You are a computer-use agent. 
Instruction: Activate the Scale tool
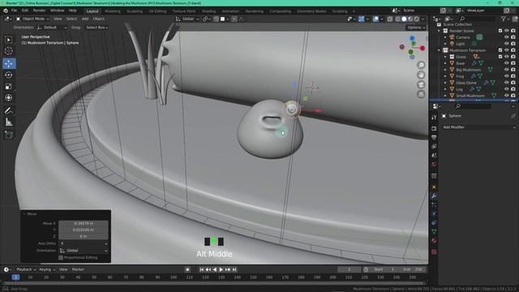(x=9, y=87)
